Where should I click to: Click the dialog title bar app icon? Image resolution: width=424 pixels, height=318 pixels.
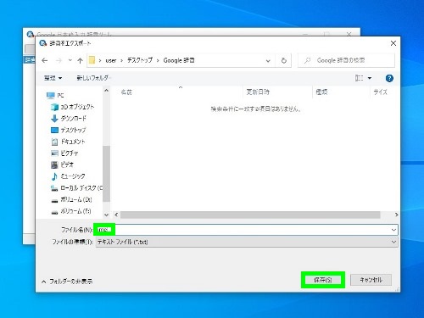[43, 43]
